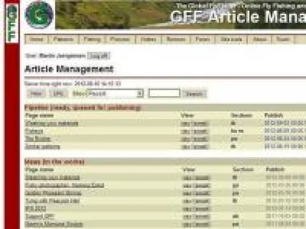Open the Home navigation tab
Screen dimensions: 306x229
pyautogui.click(x=36, y=39)
